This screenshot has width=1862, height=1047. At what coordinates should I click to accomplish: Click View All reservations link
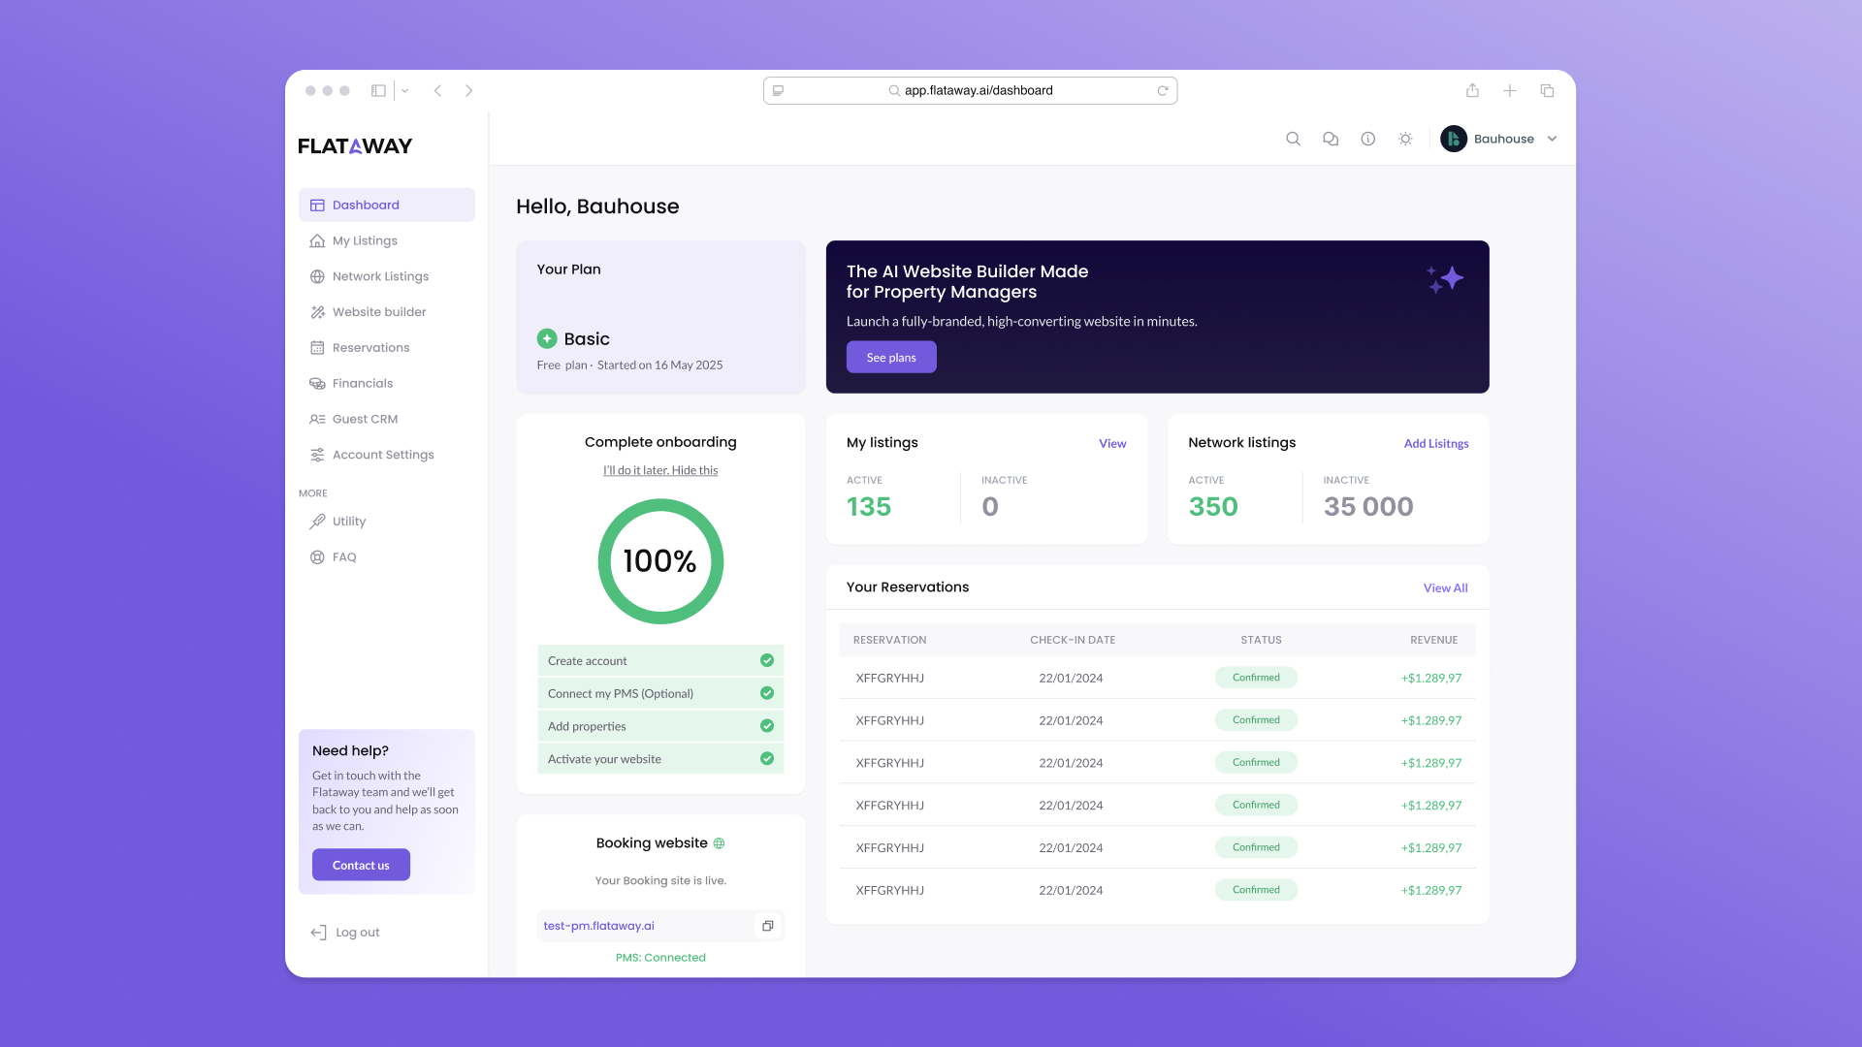(x=1445, y=587)
